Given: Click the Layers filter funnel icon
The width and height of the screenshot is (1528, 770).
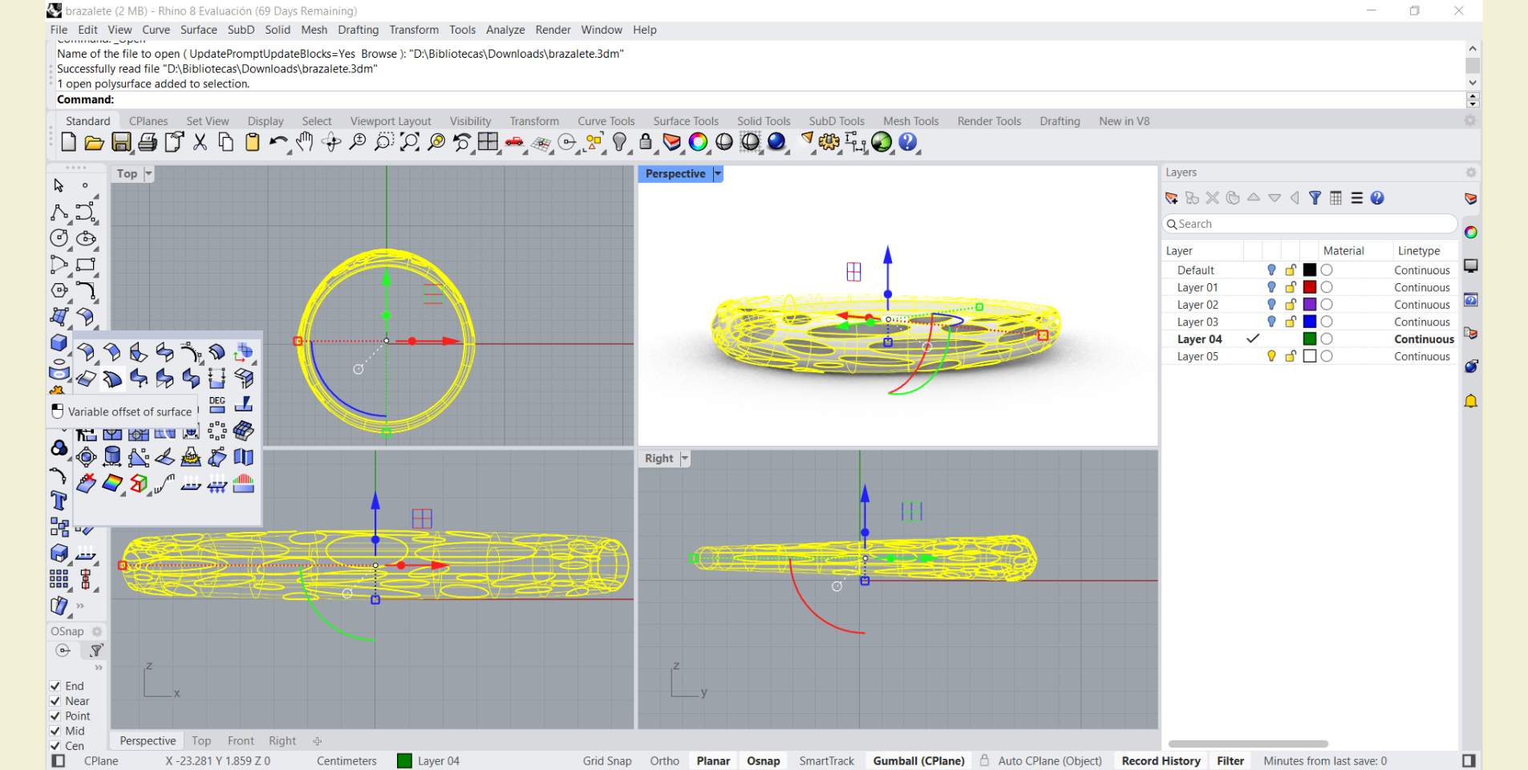Looking at the screenshot, I should [x=1315, y=198].
